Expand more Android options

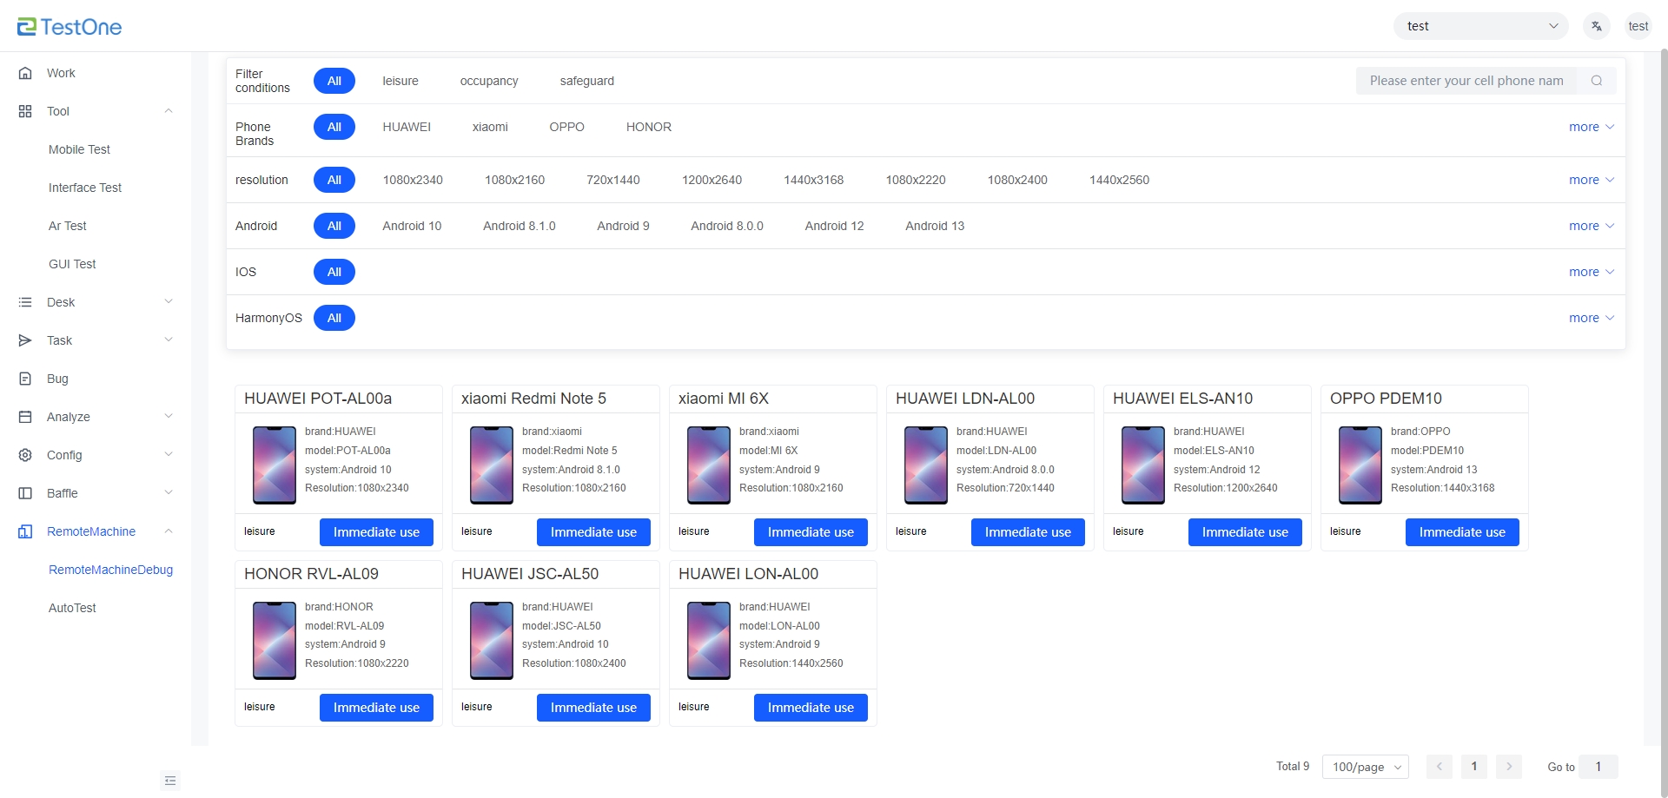[1592, 226]
